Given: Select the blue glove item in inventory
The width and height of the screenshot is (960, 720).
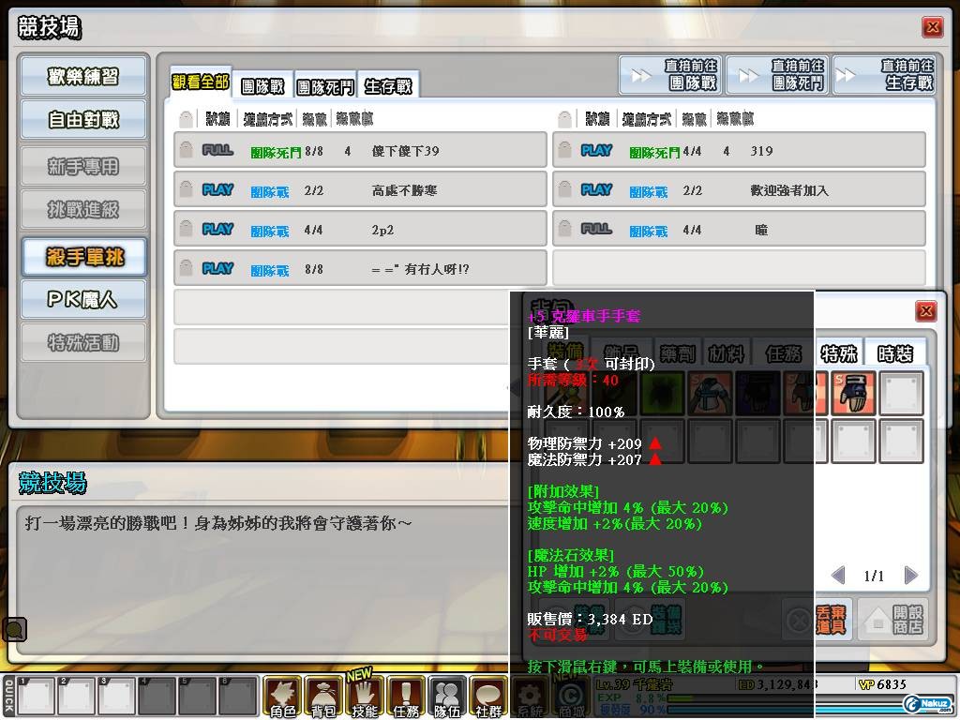Looking at the screenshot, I should pyautogui.click(x=853, y=393).
